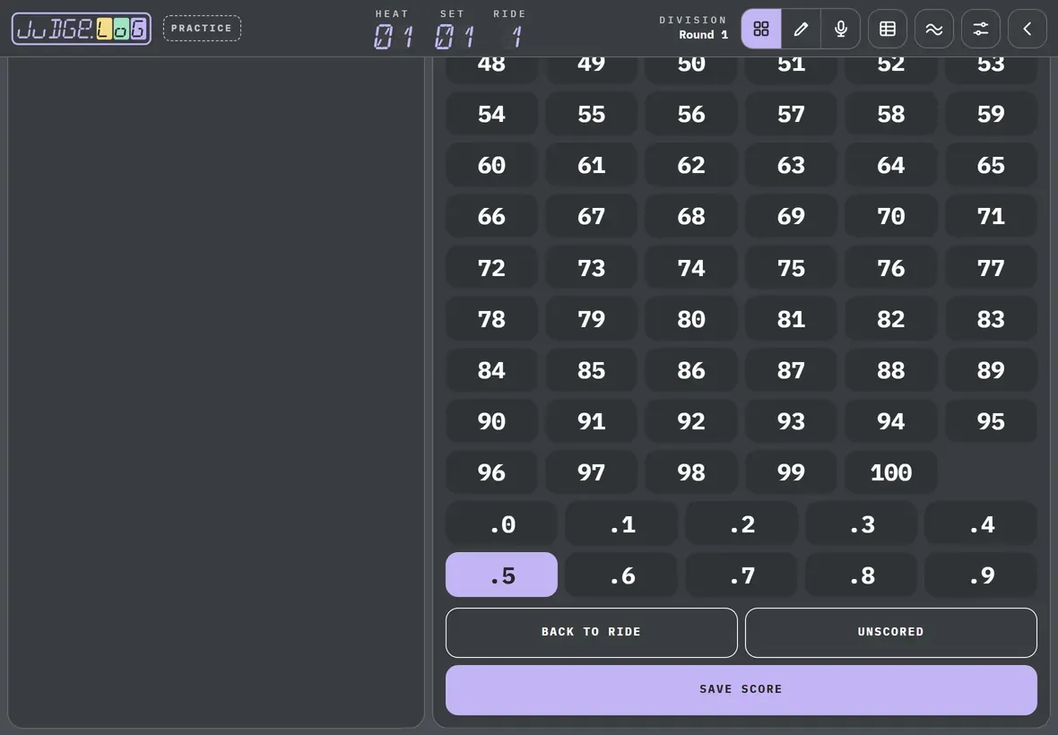Choose score 66
1058x735 pixels.
[491, 216]
